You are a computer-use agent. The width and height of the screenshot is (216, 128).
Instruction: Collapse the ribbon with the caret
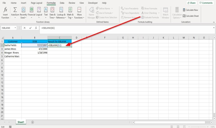[x=214, y=22]
